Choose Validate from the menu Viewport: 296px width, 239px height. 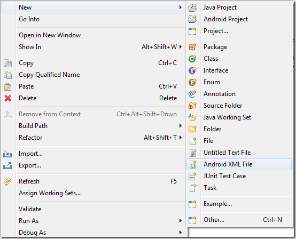click(x=30, y=209)
